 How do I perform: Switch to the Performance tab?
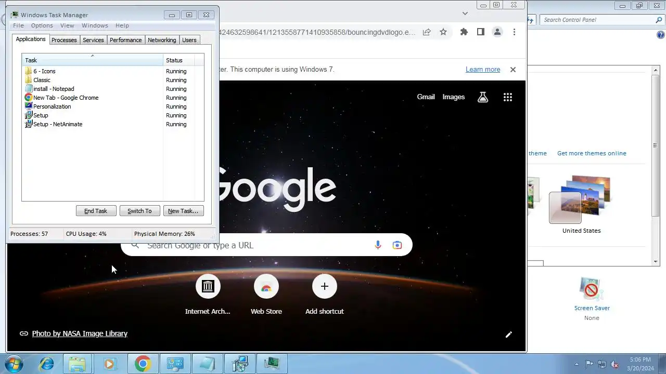coord(125,40)
